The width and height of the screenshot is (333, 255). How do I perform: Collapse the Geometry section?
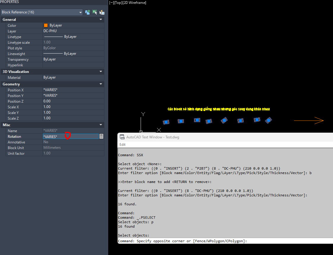101,85
